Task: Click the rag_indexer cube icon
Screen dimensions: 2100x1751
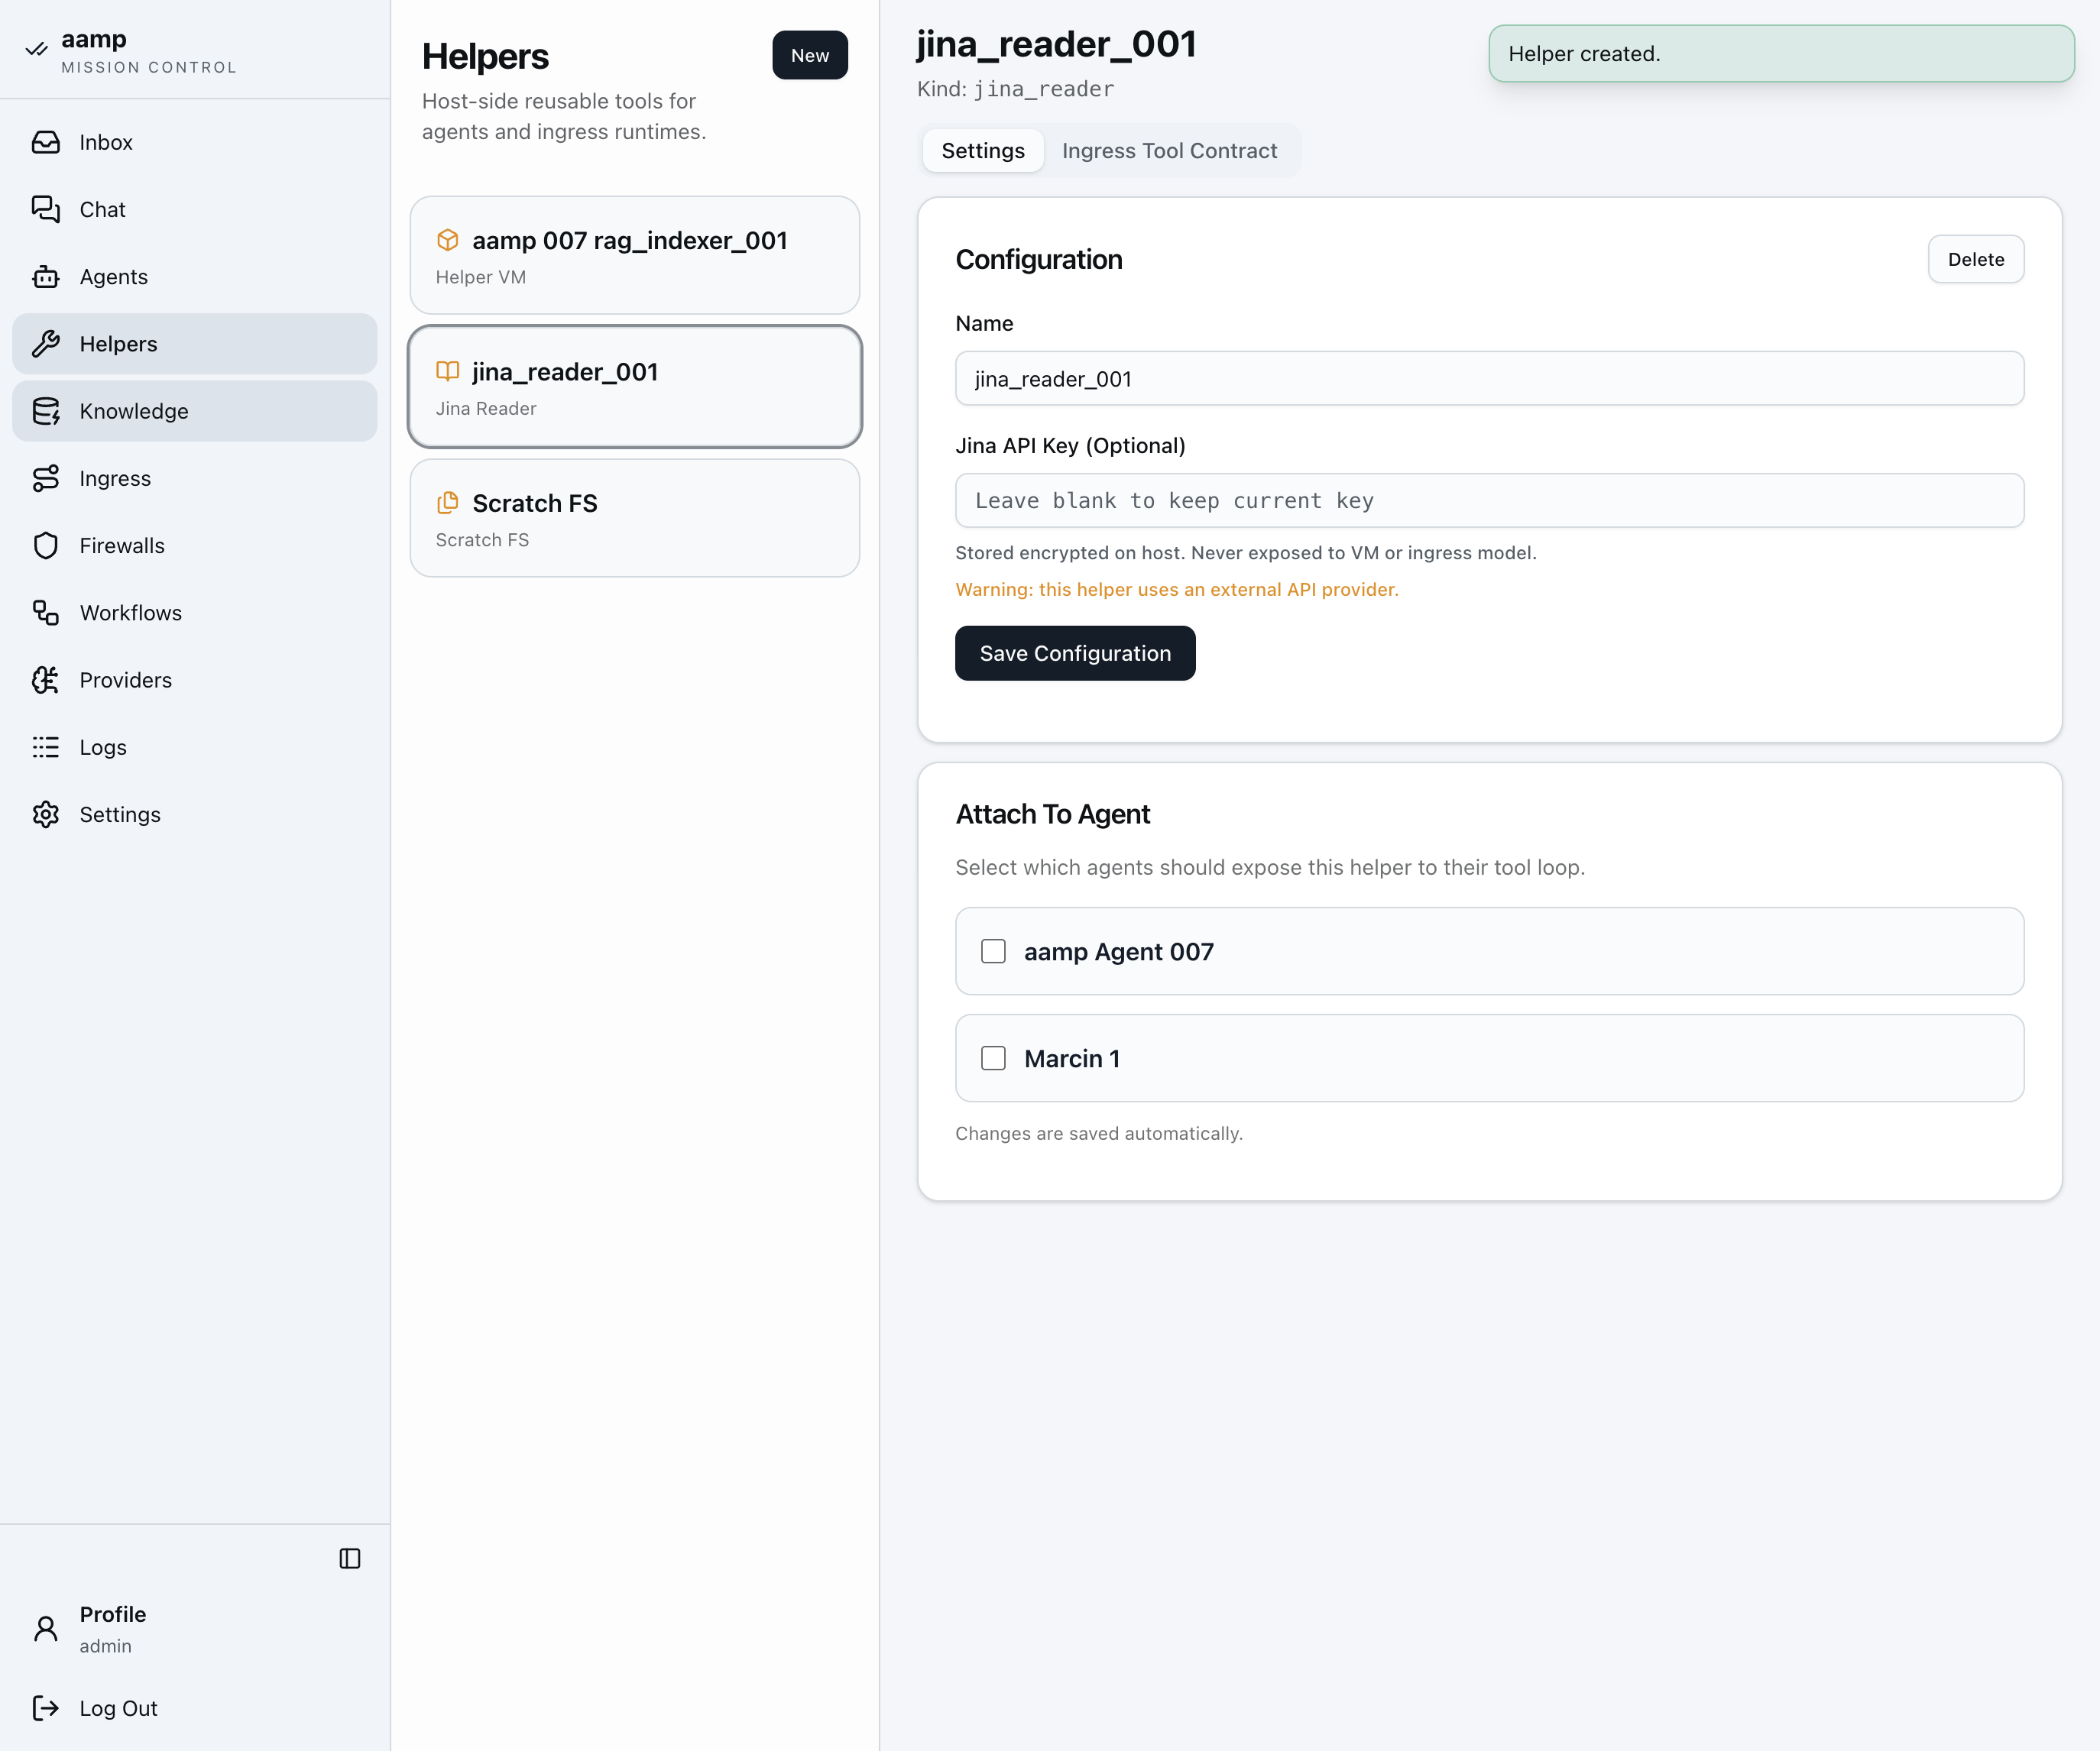Action: (x=448, y=240)
